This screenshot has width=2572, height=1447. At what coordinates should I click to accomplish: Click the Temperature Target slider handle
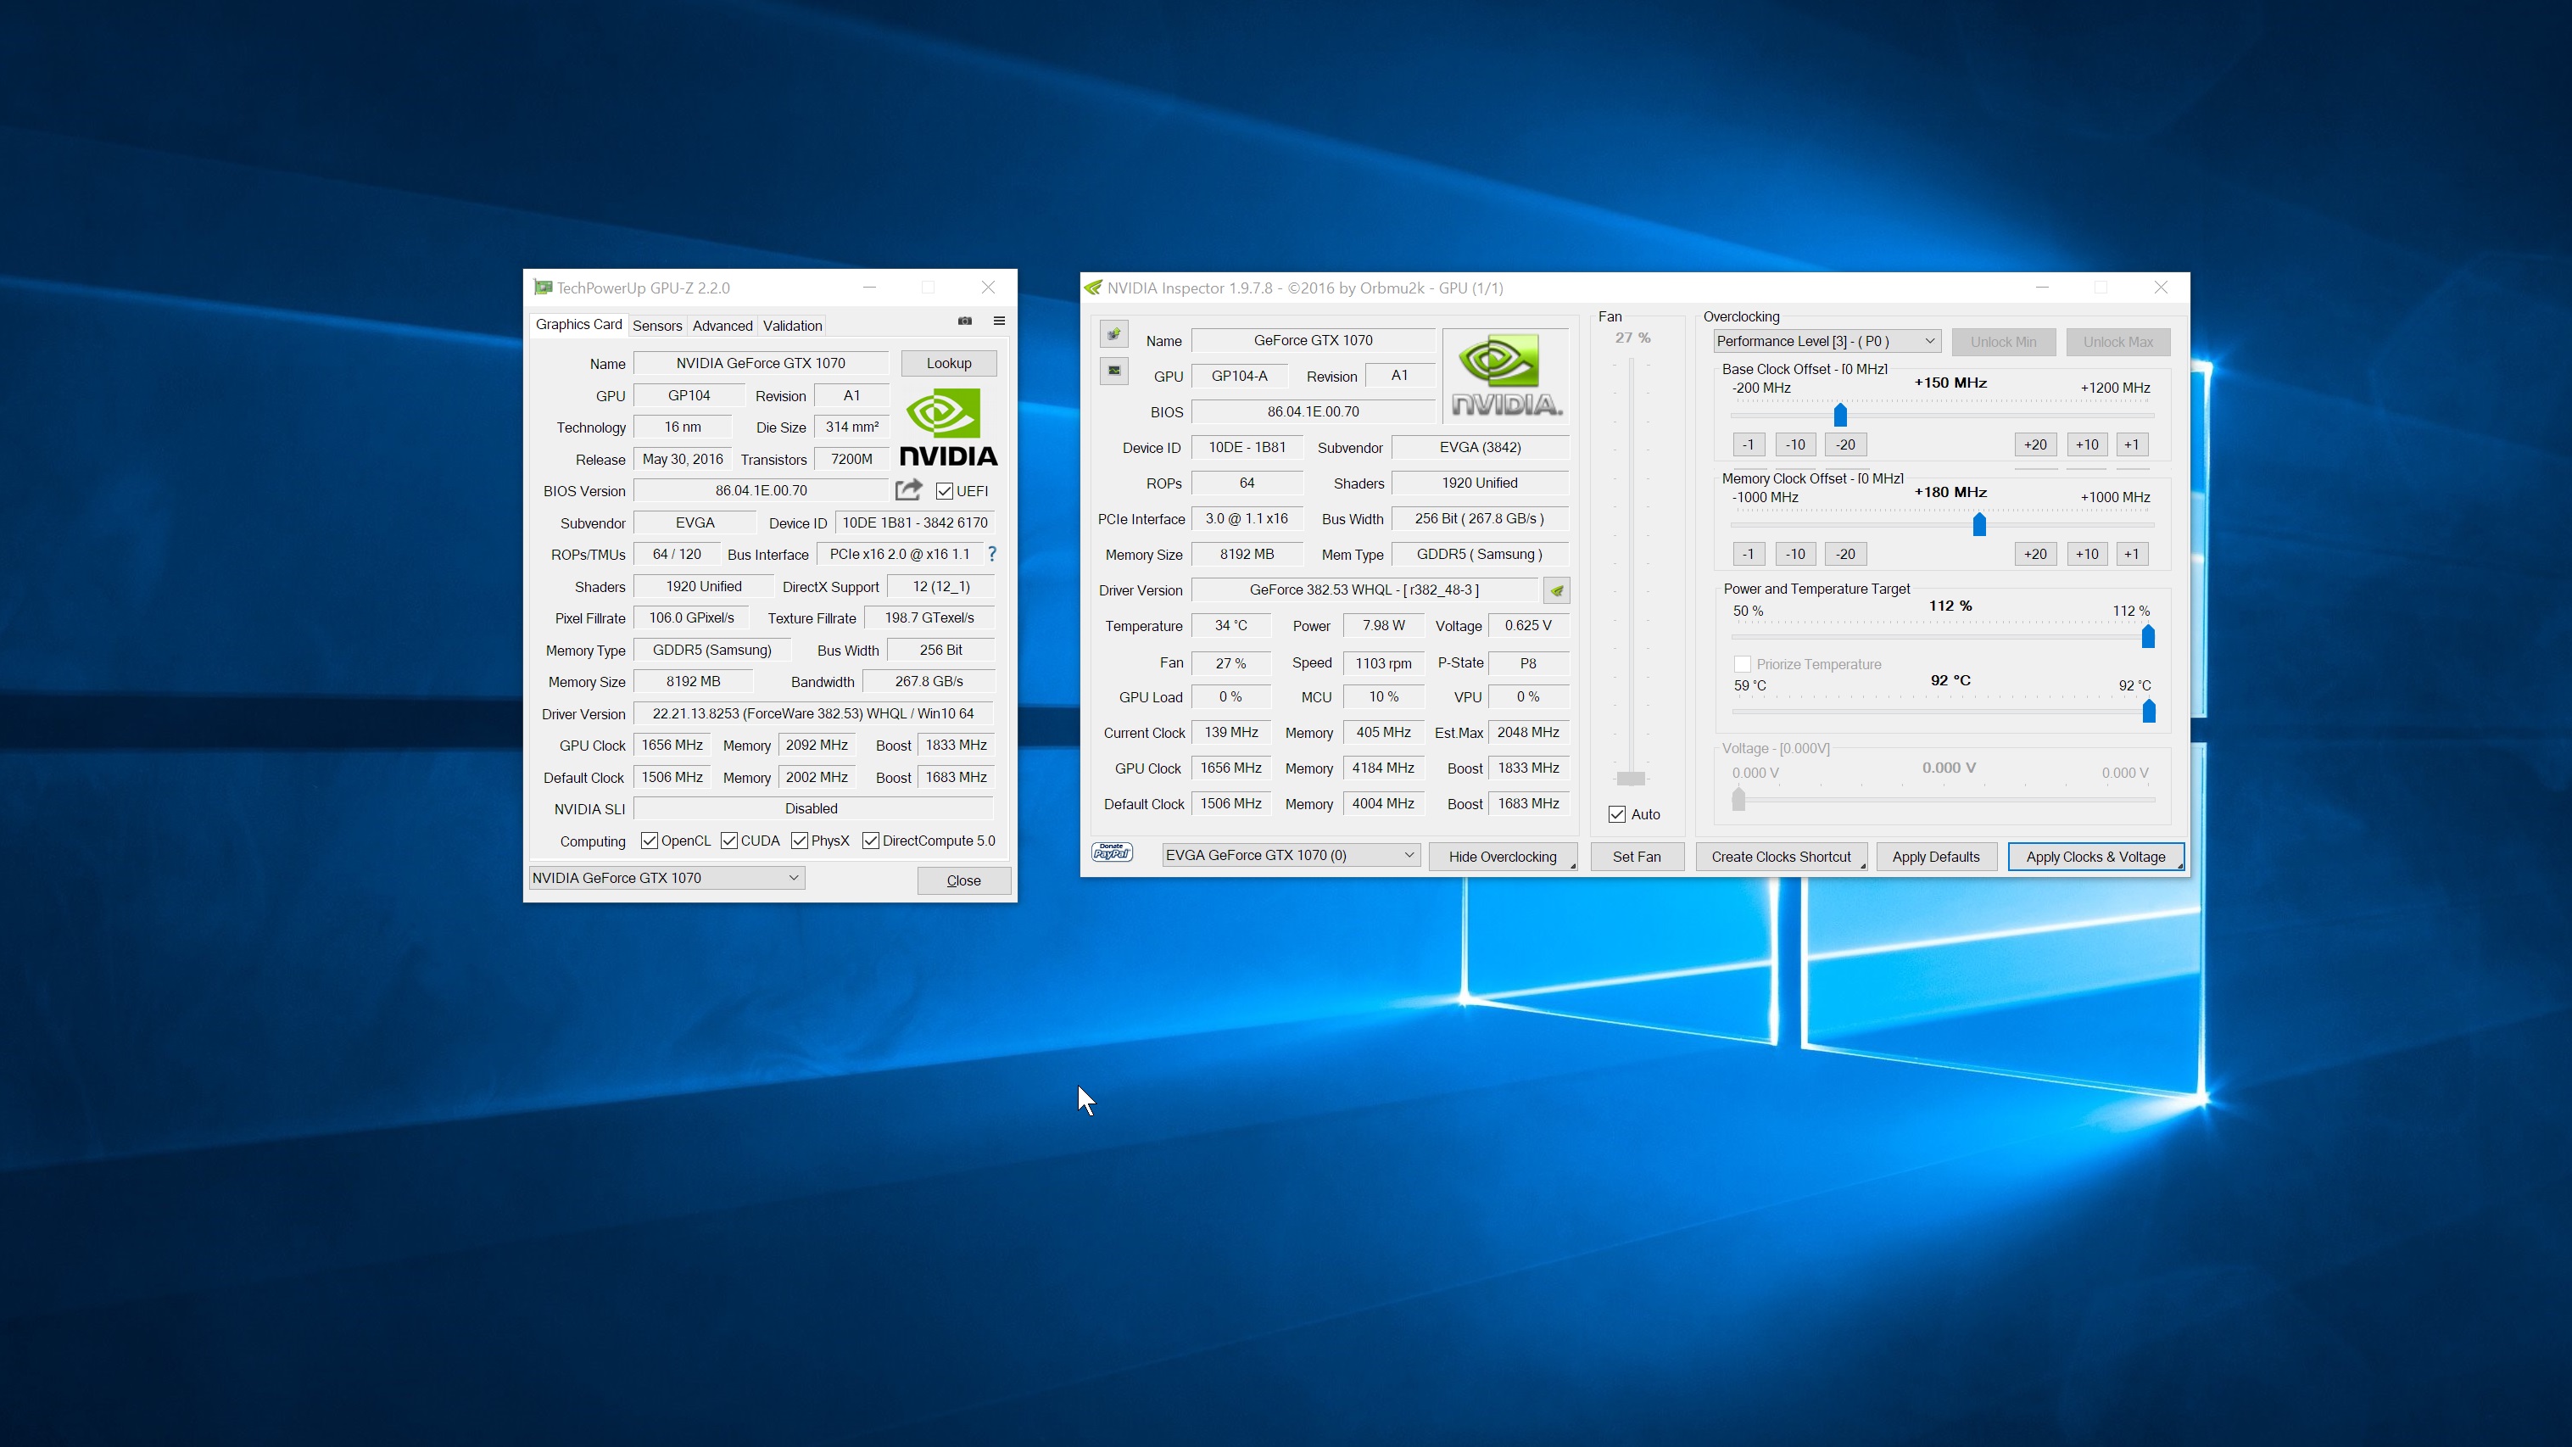tap(2149, 711)
